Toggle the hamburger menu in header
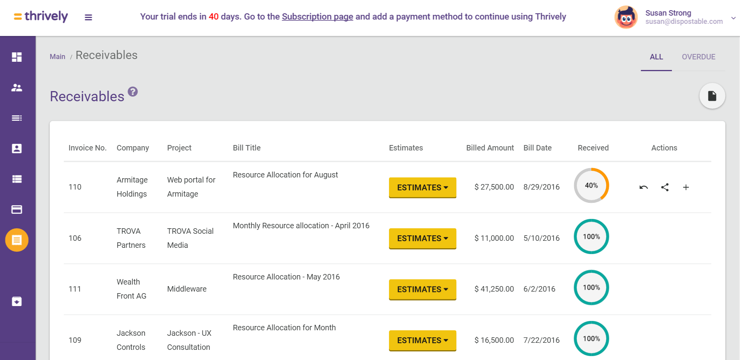Screen dimensions: 740x360 [88, 17]
